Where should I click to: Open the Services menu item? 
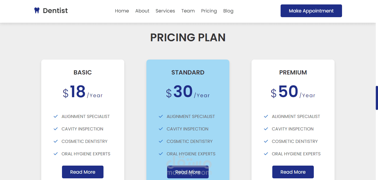pyautogui.click(x=165, y=11)
